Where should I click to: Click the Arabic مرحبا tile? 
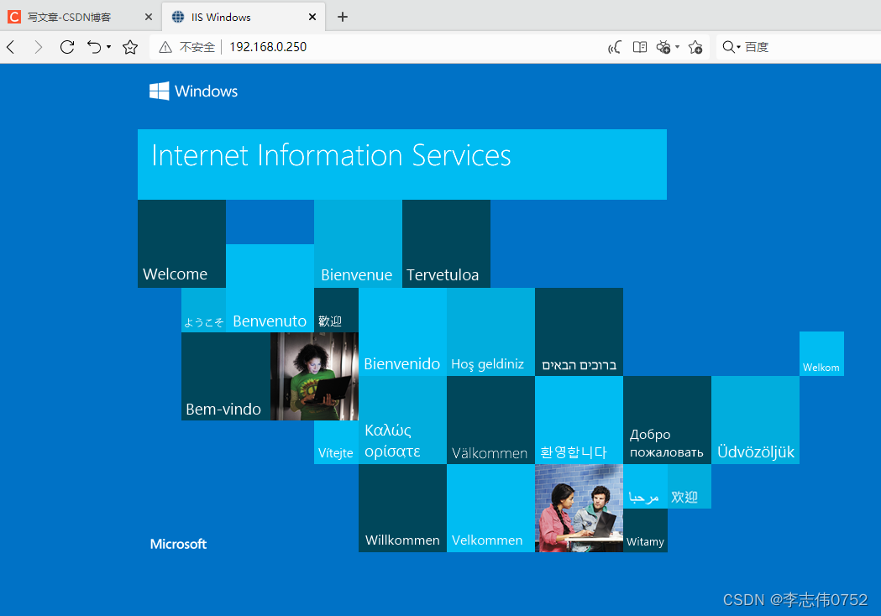[645, 486]
